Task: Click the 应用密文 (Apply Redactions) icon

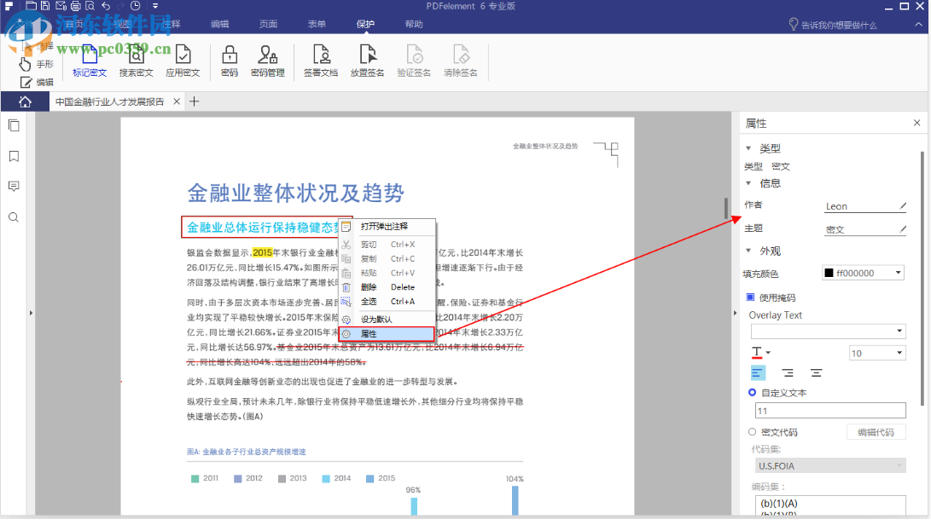Action: pyautogui.click(x=183, y=61)
